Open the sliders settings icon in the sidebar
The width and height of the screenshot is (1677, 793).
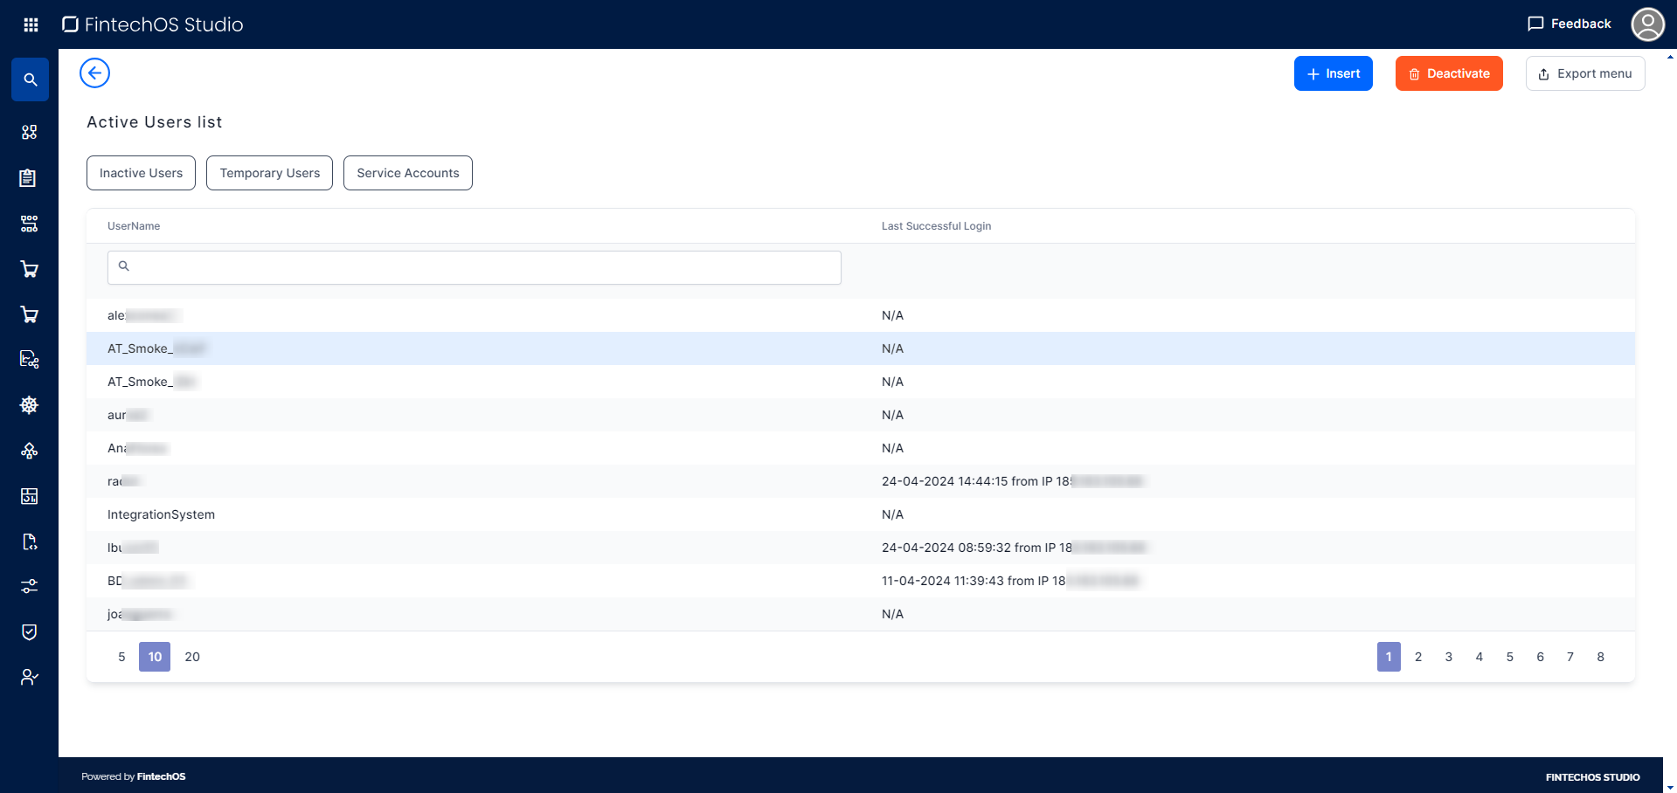[29, 587]
